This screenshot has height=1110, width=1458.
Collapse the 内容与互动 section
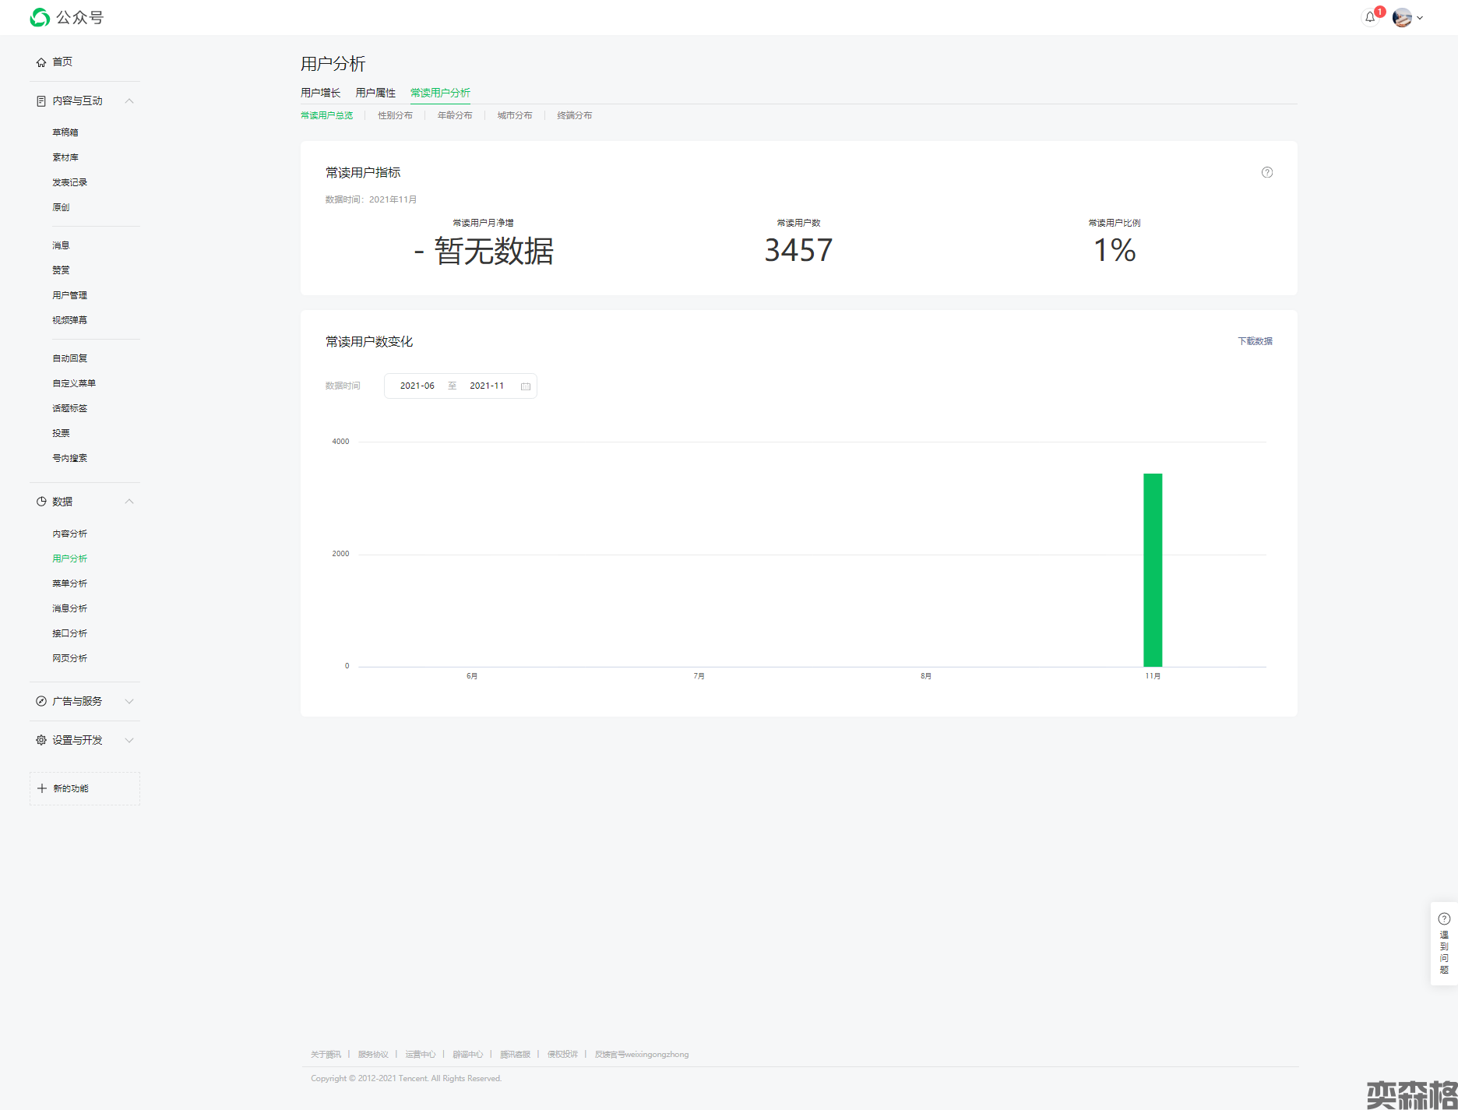click(129, 100)
